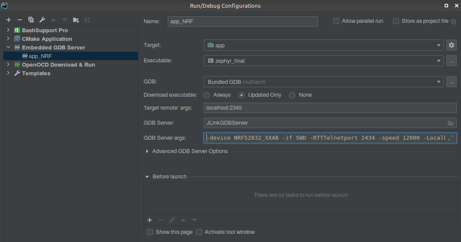Expand Templates tree node
The image size is (461, 242).
coord(8,73)
